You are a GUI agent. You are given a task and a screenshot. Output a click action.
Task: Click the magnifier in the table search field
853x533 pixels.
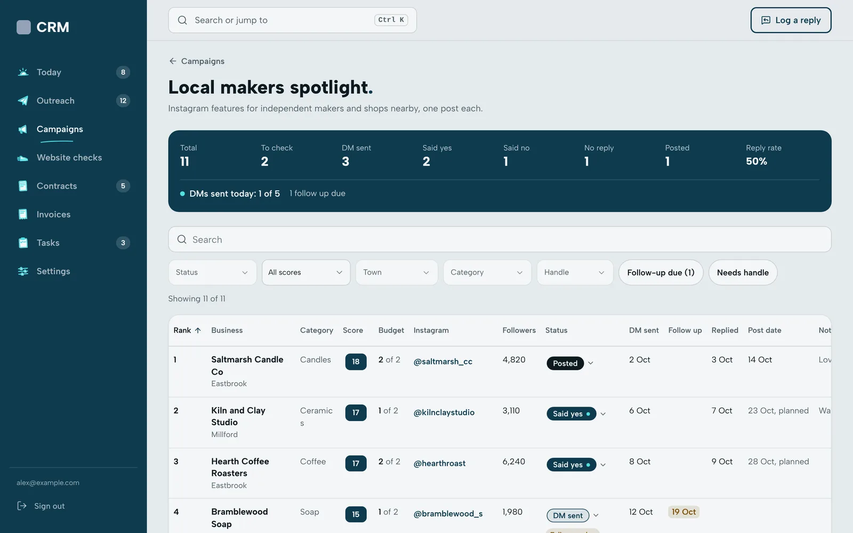tap(182, 239)
